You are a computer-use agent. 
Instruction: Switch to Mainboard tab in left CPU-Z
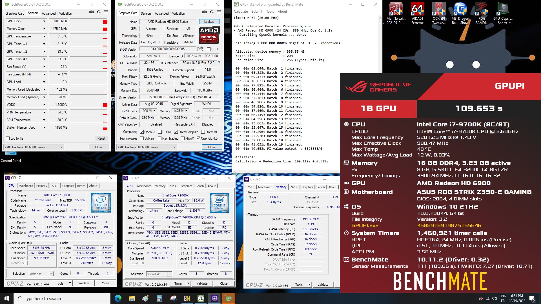click(26, 186)
